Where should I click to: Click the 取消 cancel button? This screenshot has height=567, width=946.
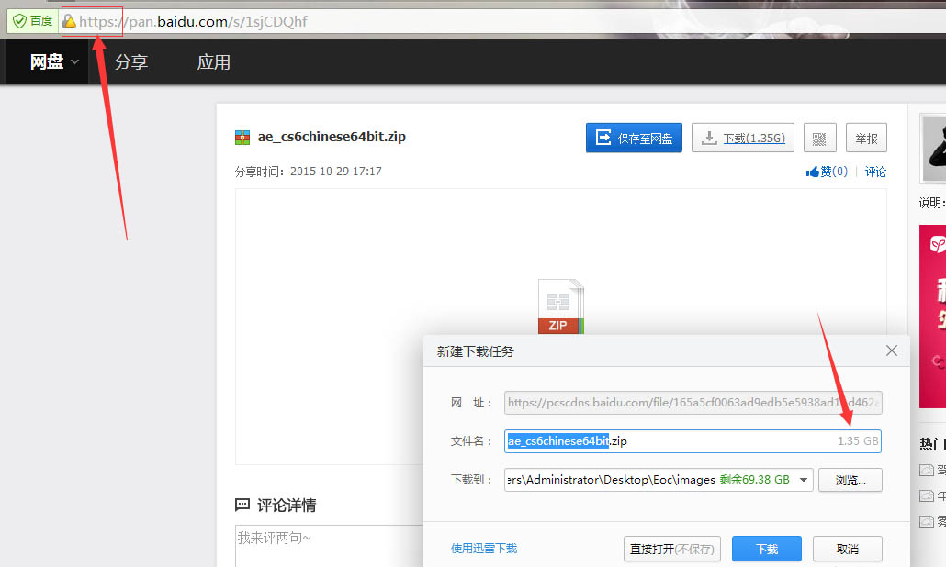(x=848, y=549)
